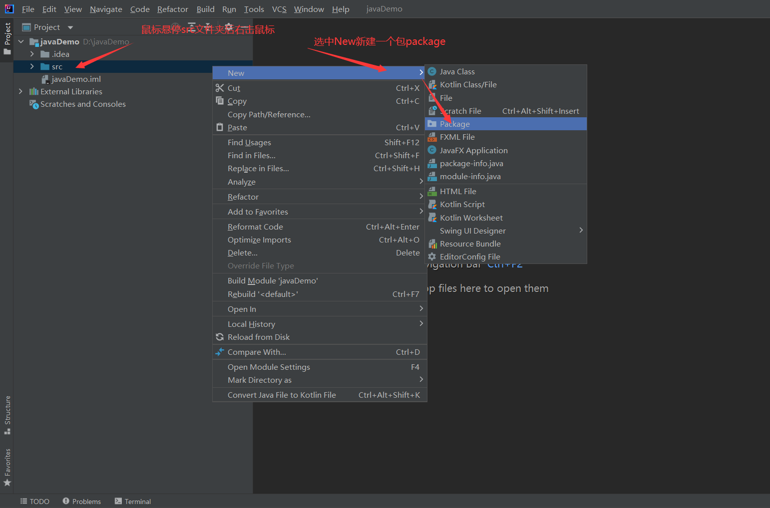
Task: Open the Favorites tool window tab
Action: 7,467
